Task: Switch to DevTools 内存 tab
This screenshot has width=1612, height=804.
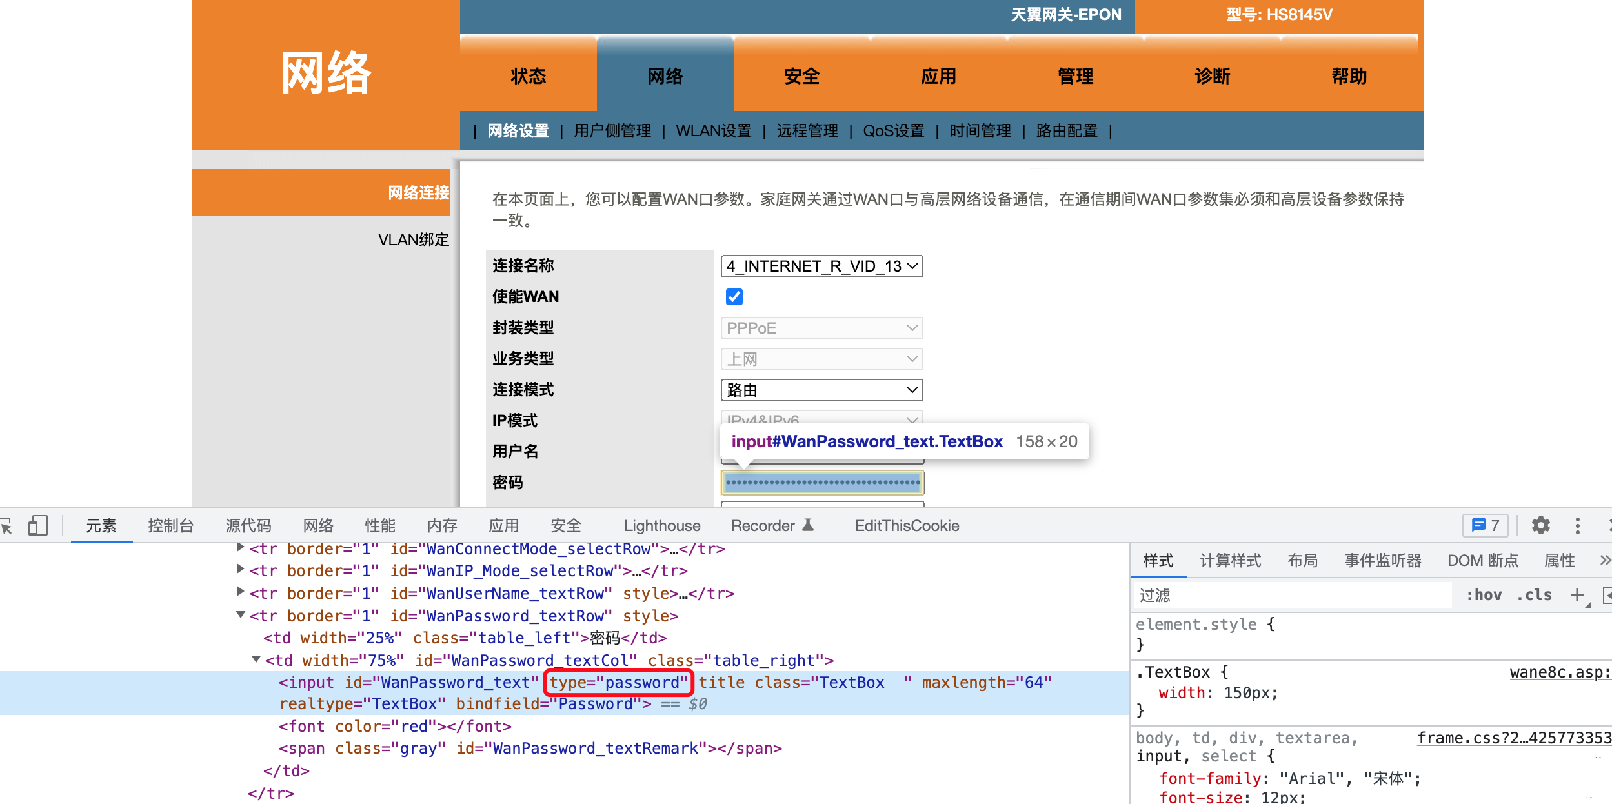Action: coord(442,526)
